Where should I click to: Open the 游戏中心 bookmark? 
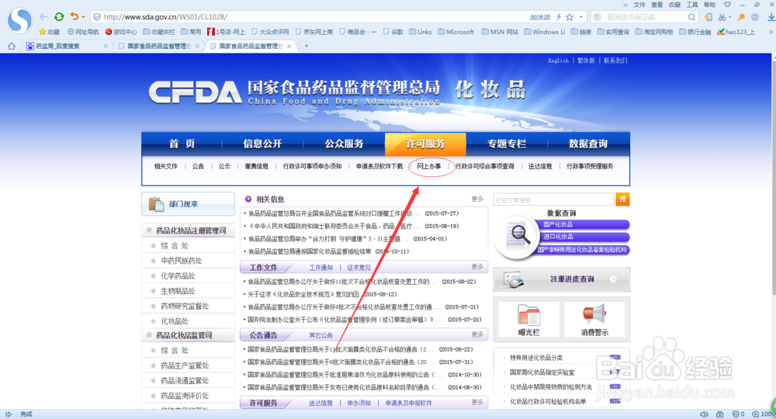(x=121, y=32)
